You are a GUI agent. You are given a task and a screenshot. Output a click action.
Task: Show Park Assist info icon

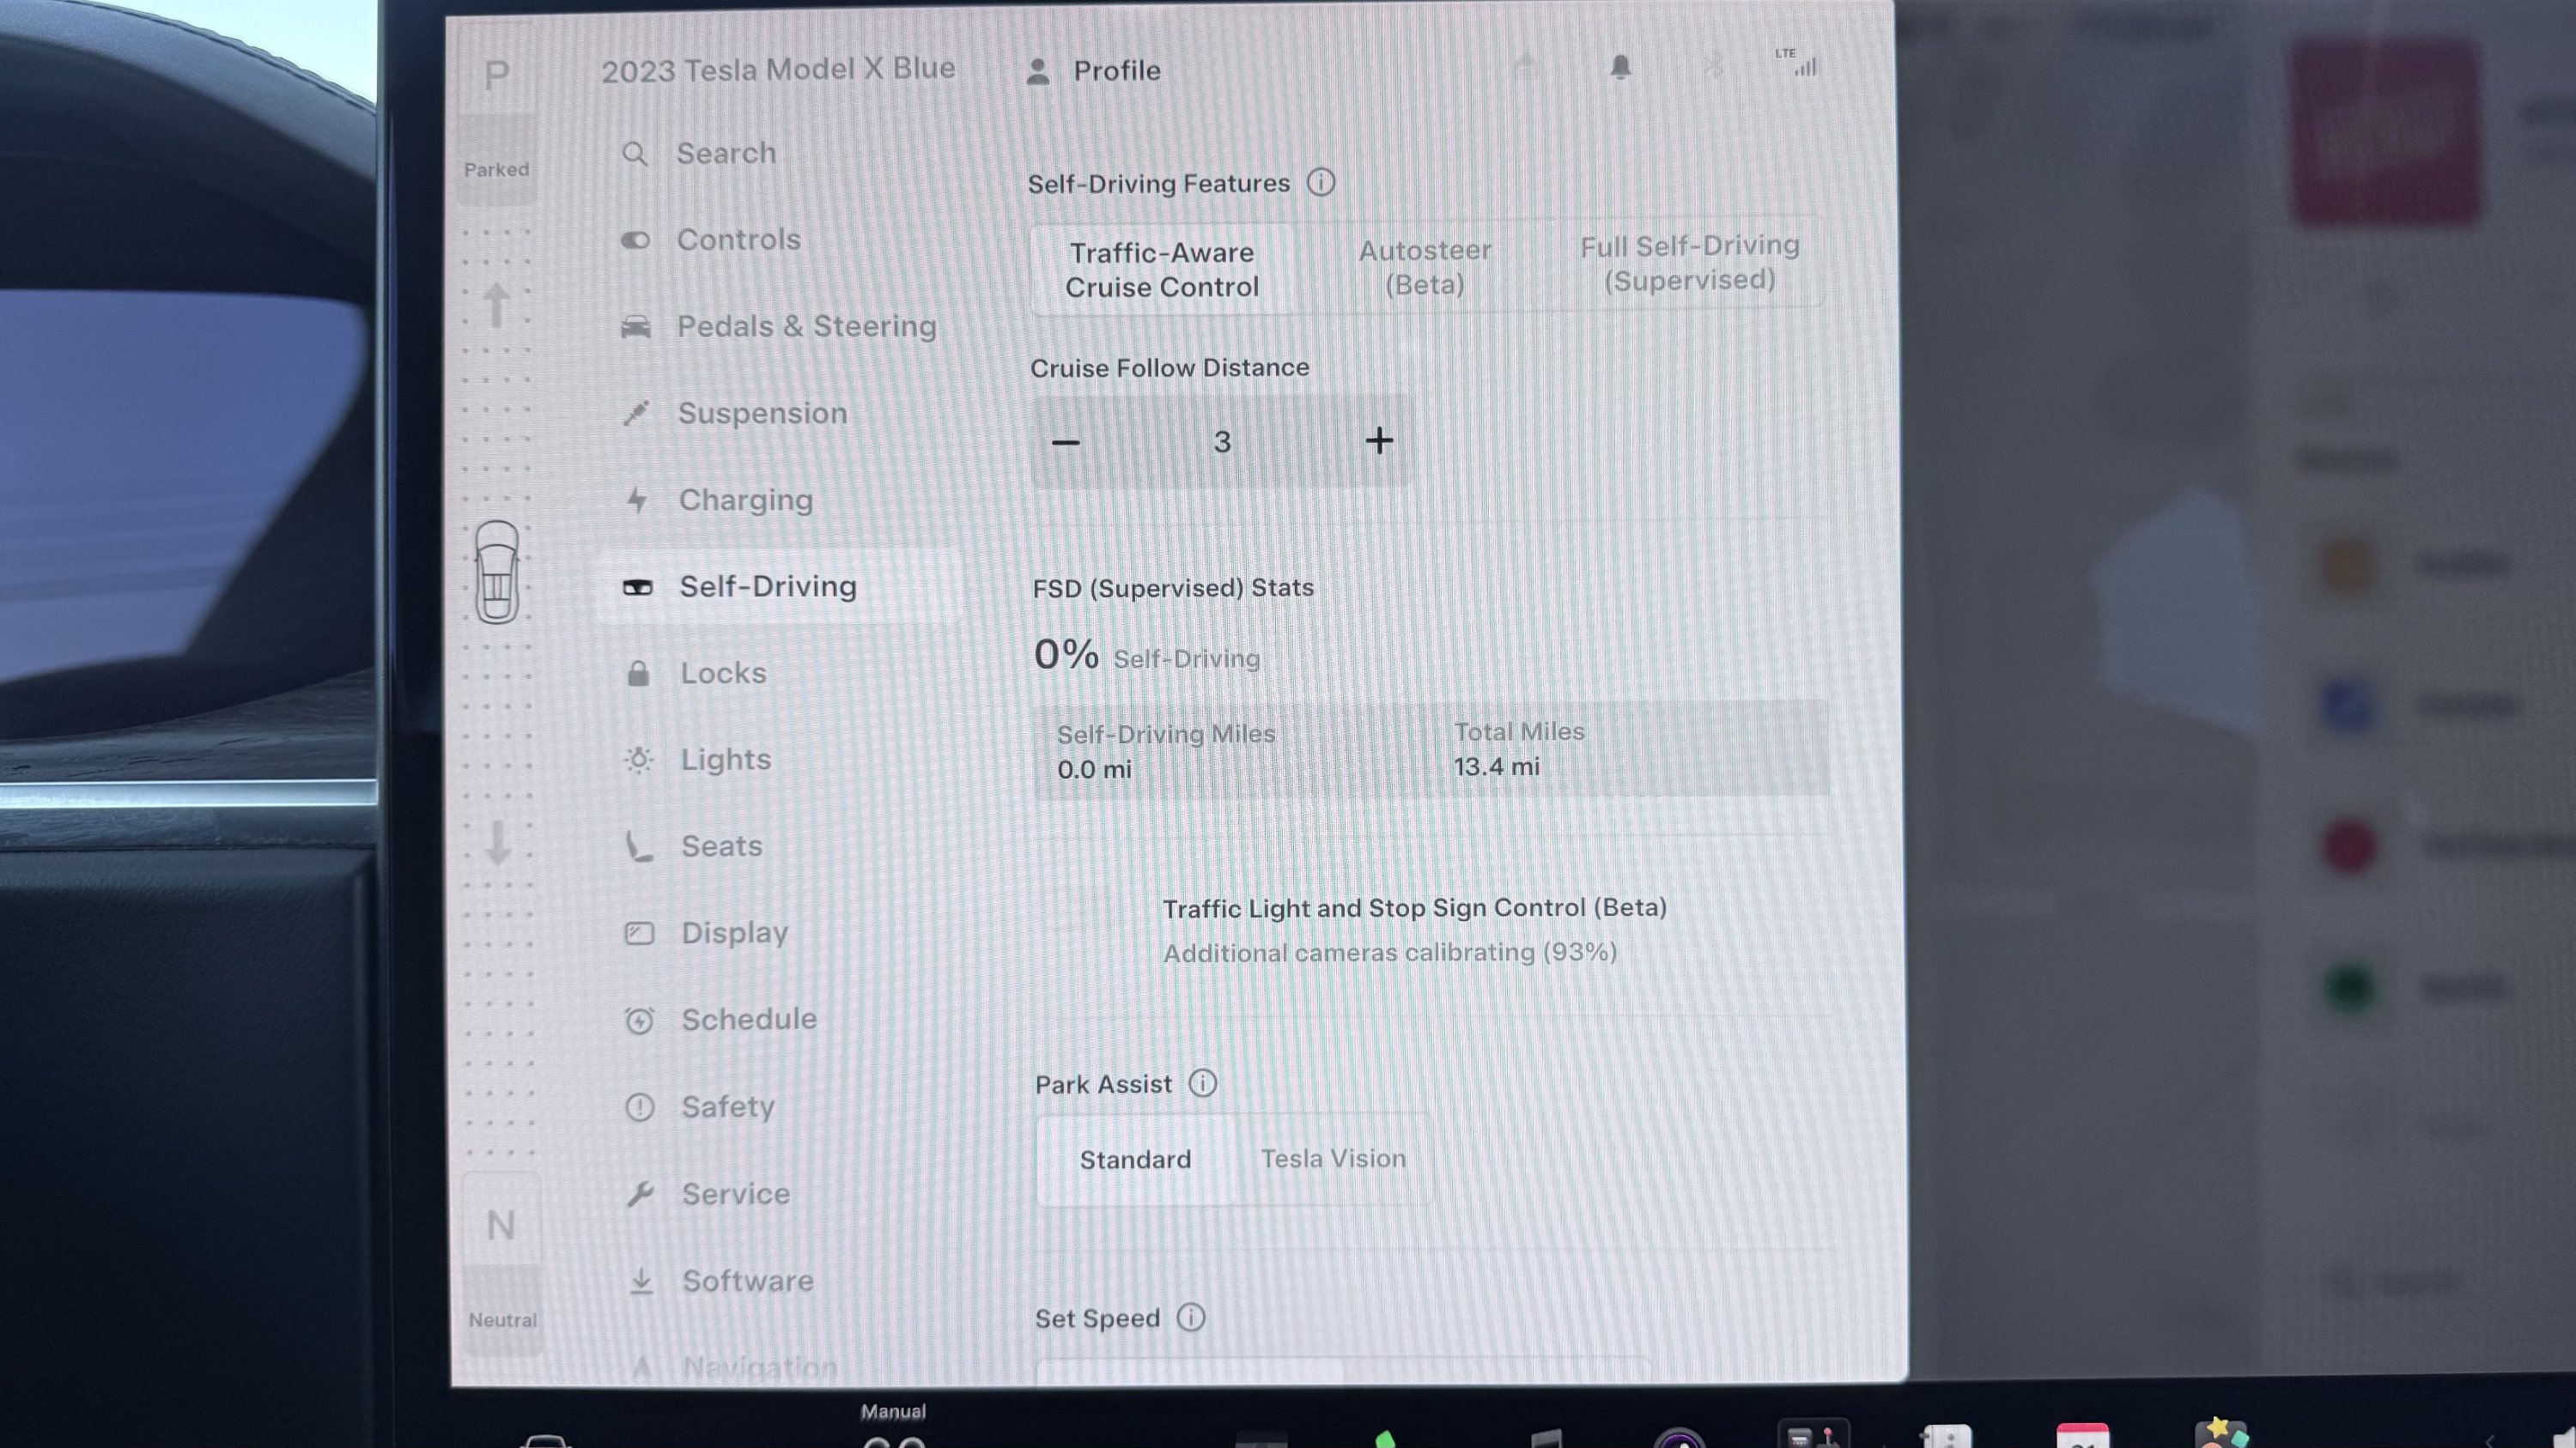pos(1203,1083)
